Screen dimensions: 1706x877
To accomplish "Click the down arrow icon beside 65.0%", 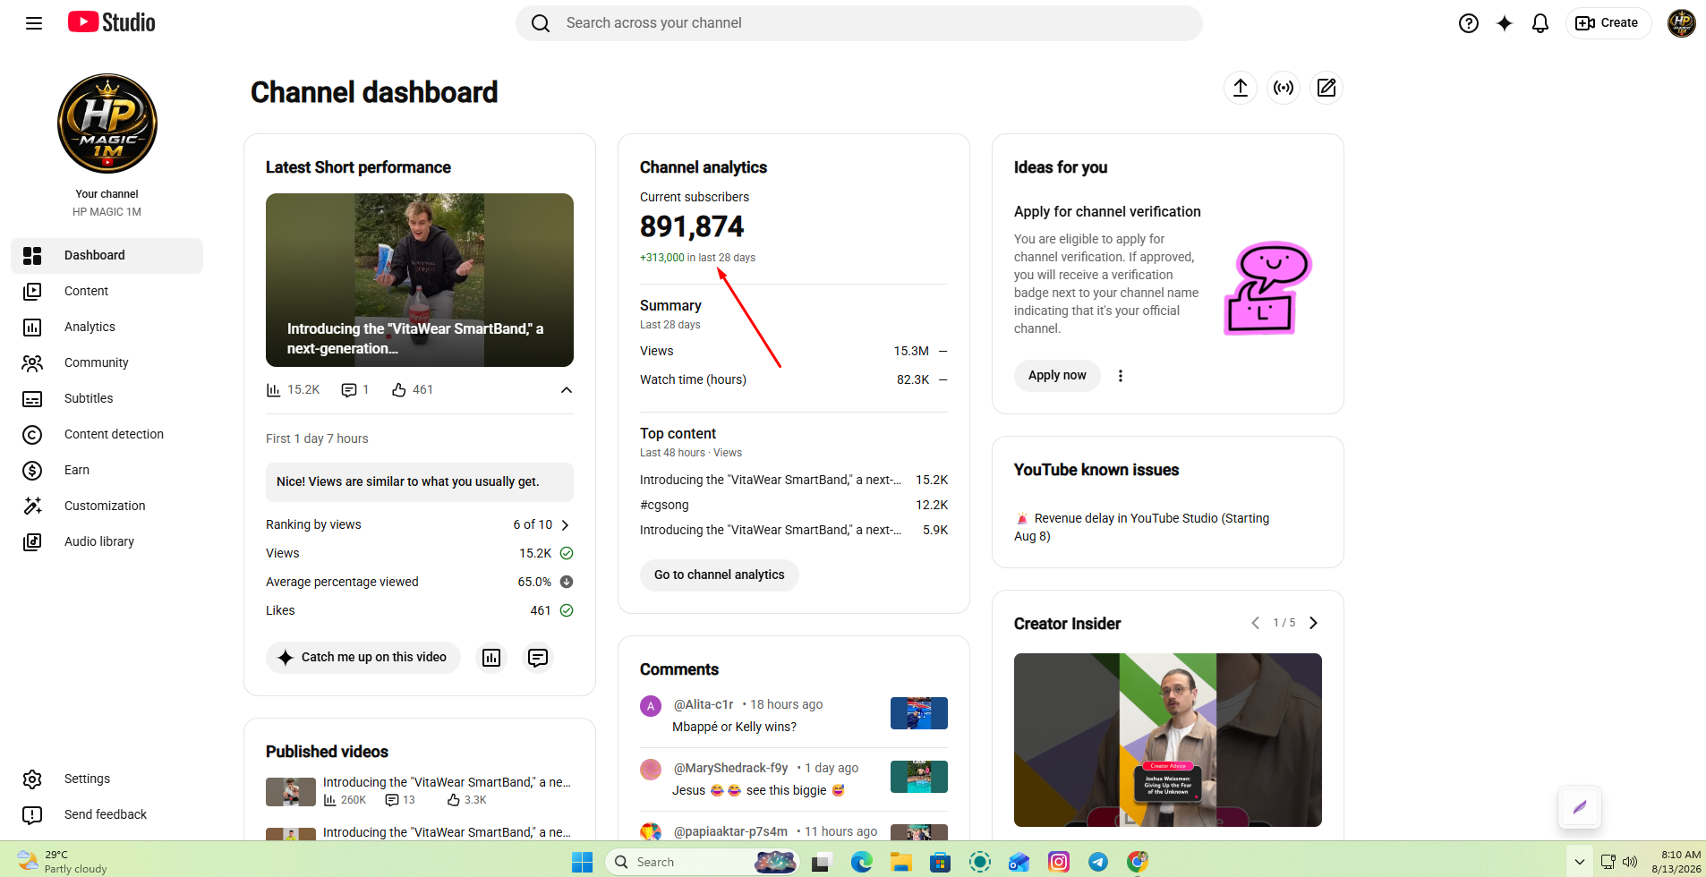I will click(x=567, y=583).
